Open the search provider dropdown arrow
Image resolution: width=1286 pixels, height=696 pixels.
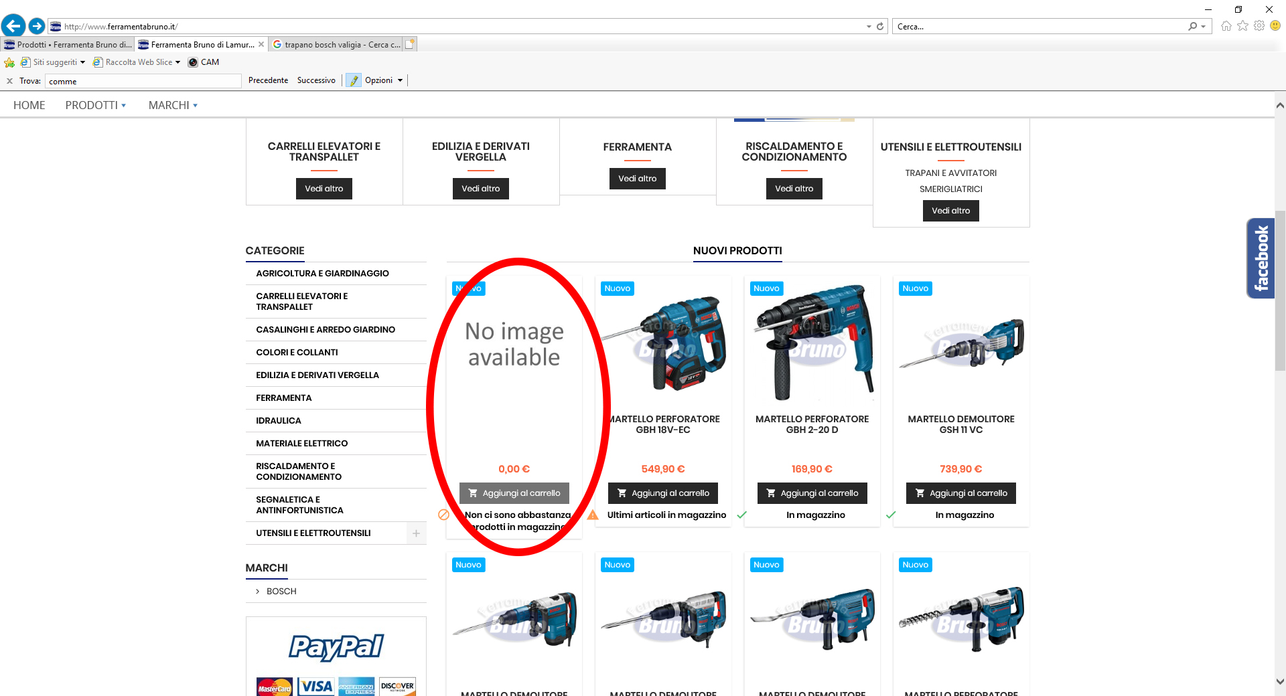click(x=1204, y=27)
